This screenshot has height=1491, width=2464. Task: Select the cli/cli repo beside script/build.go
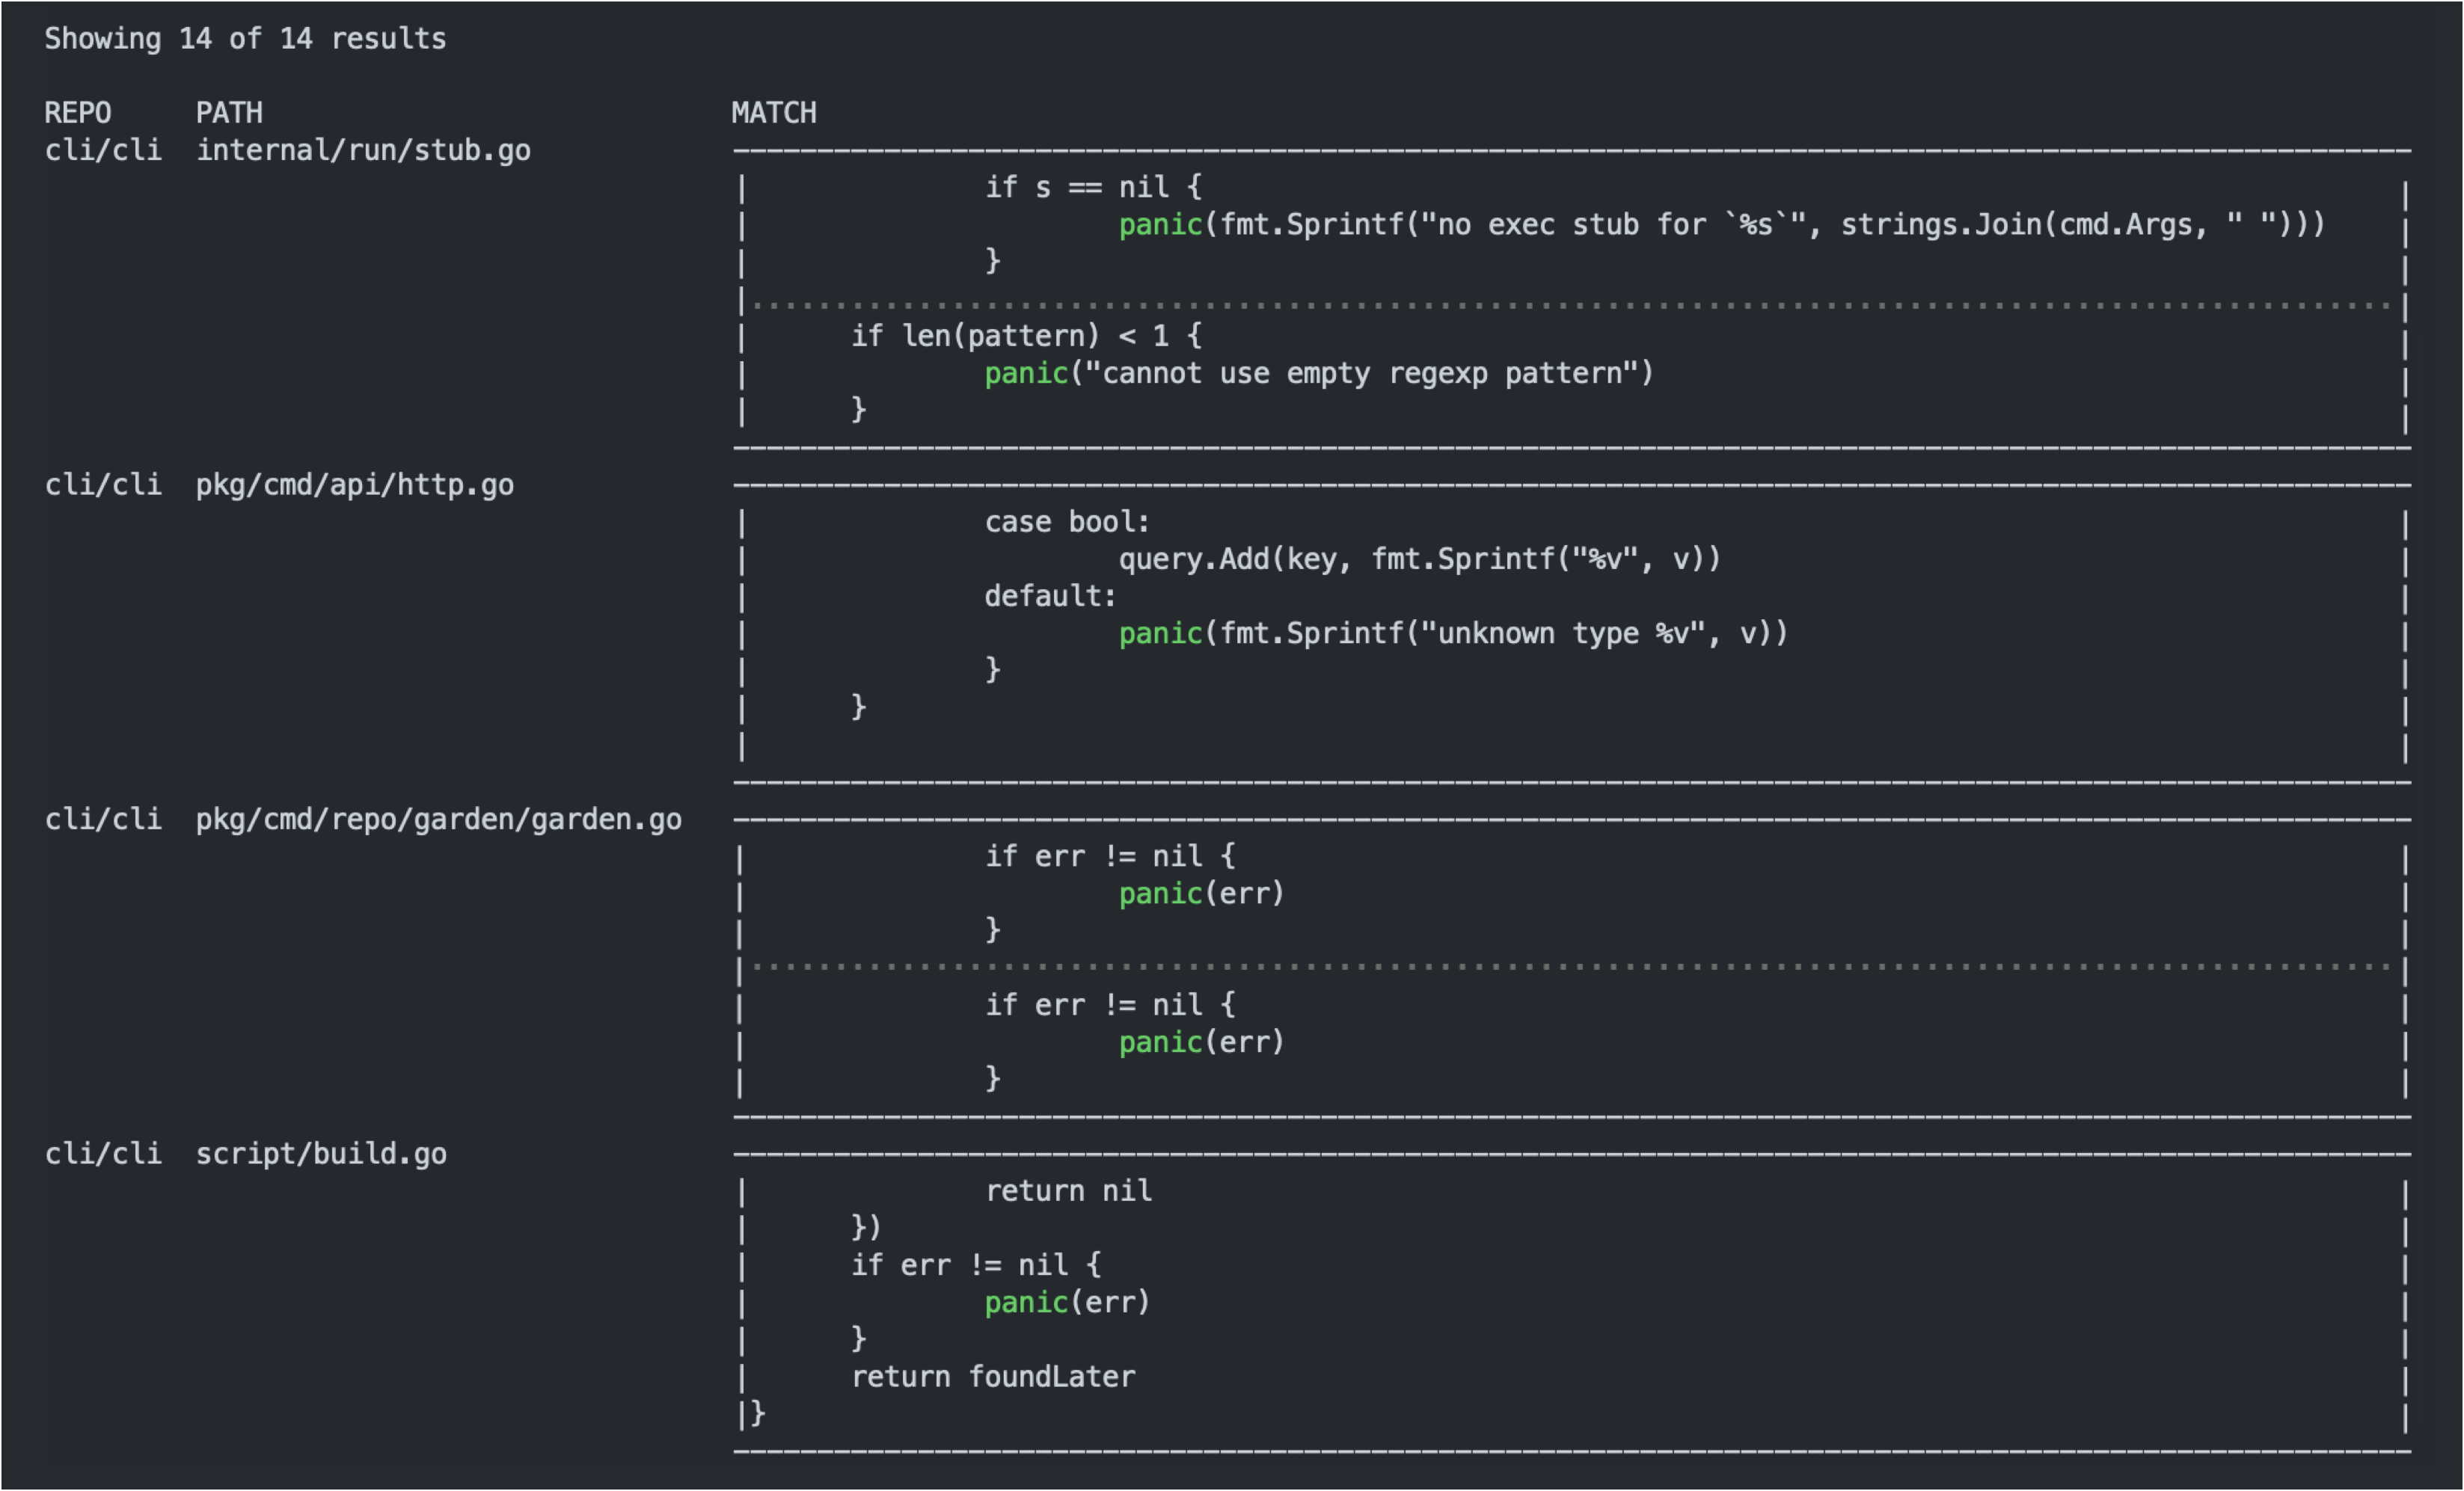(x=103, y=1153)
